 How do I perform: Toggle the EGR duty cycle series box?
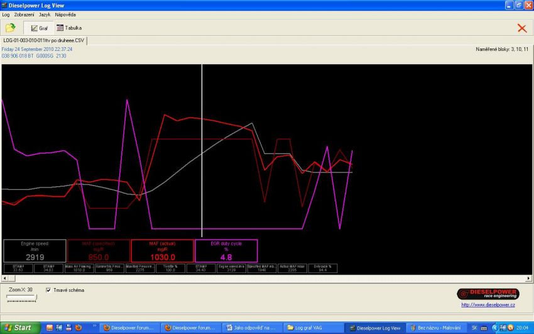(x=226, y=250)
